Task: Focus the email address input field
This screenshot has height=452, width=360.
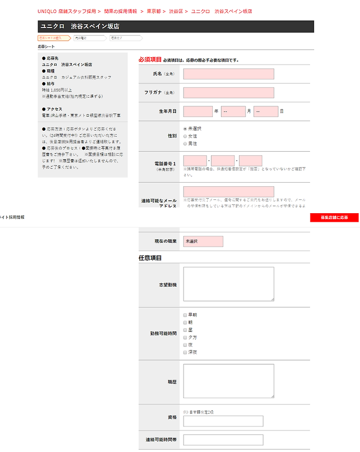Action: [228, 192]
